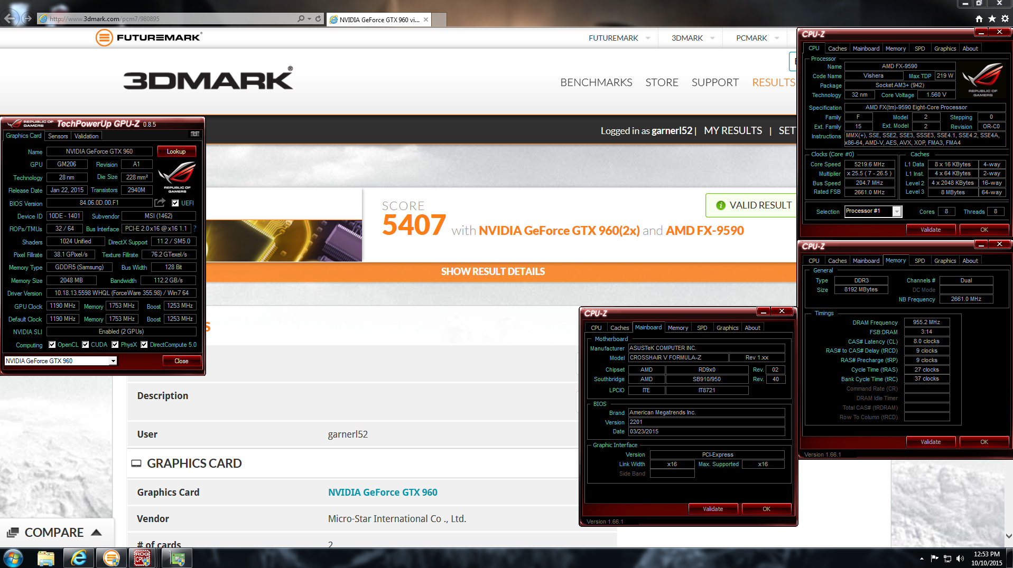Click the browser tools gear icon
This screenshot has width=1013, height=568.
[1005, 18]
